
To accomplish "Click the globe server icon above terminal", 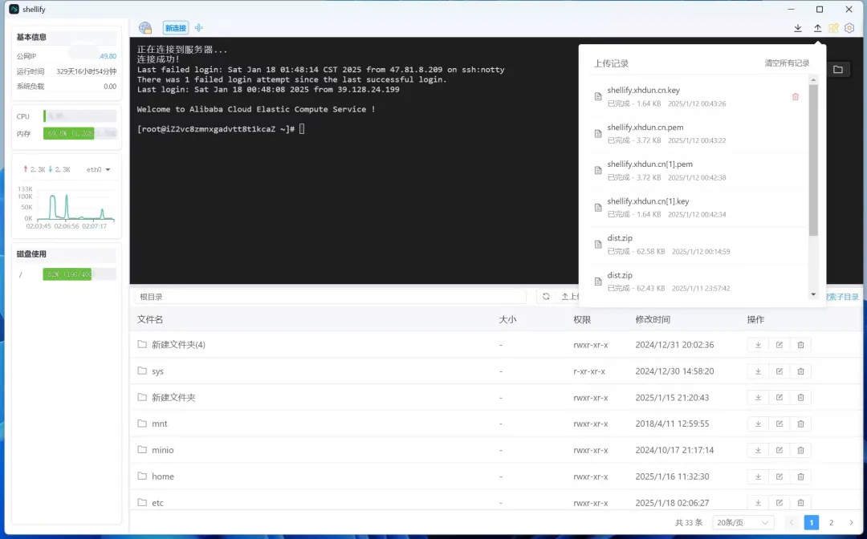I will tap(145, 28).
